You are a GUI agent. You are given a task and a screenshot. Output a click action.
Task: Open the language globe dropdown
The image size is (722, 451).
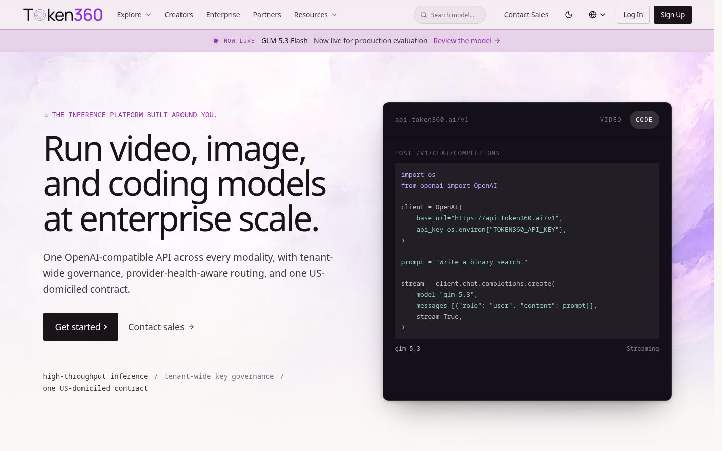[x=597, y=15]
